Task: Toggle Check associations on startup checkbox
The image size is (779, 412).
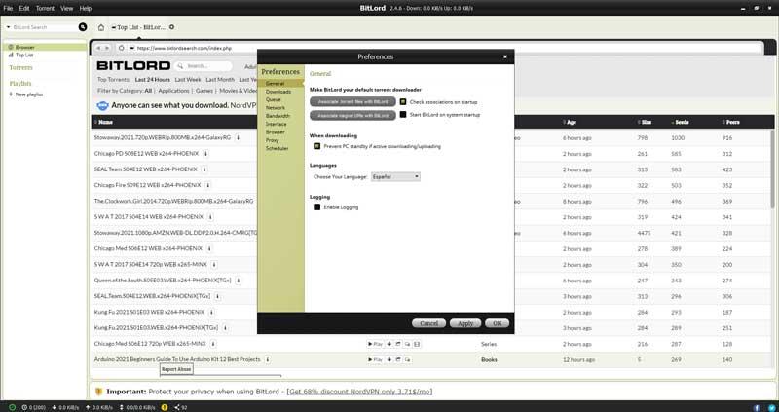Action: tap(403, 102)
